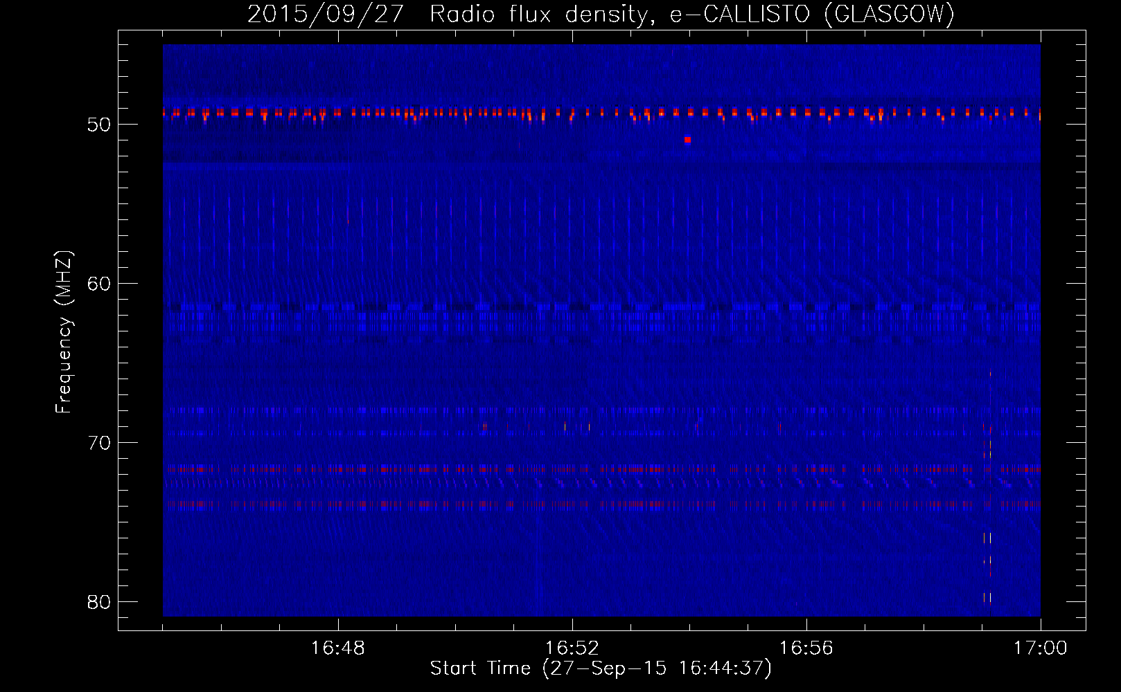Click the 50 frequency axis label
Image resolution: width=1121 pixels, height=692 pixels.
point(99,125)
